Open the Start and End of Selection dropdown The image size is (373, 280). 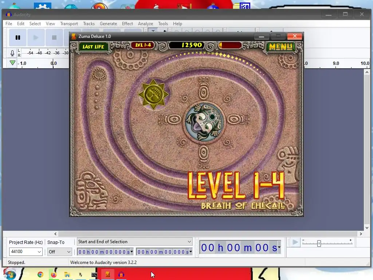(134, 242)
